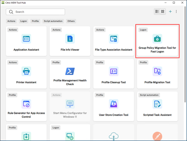Image resolution: width=187 pixels, height=141 pixels.
Task: Click the plus button to add tool
Action: 170,12
